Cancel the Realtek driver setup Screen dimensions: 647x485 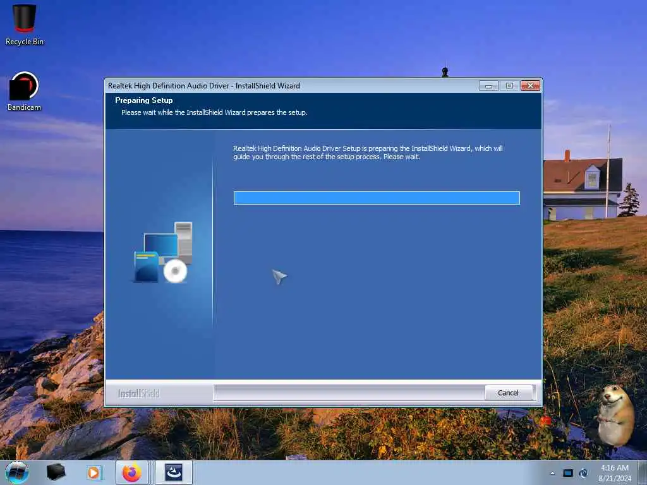[x=508, y=393]
